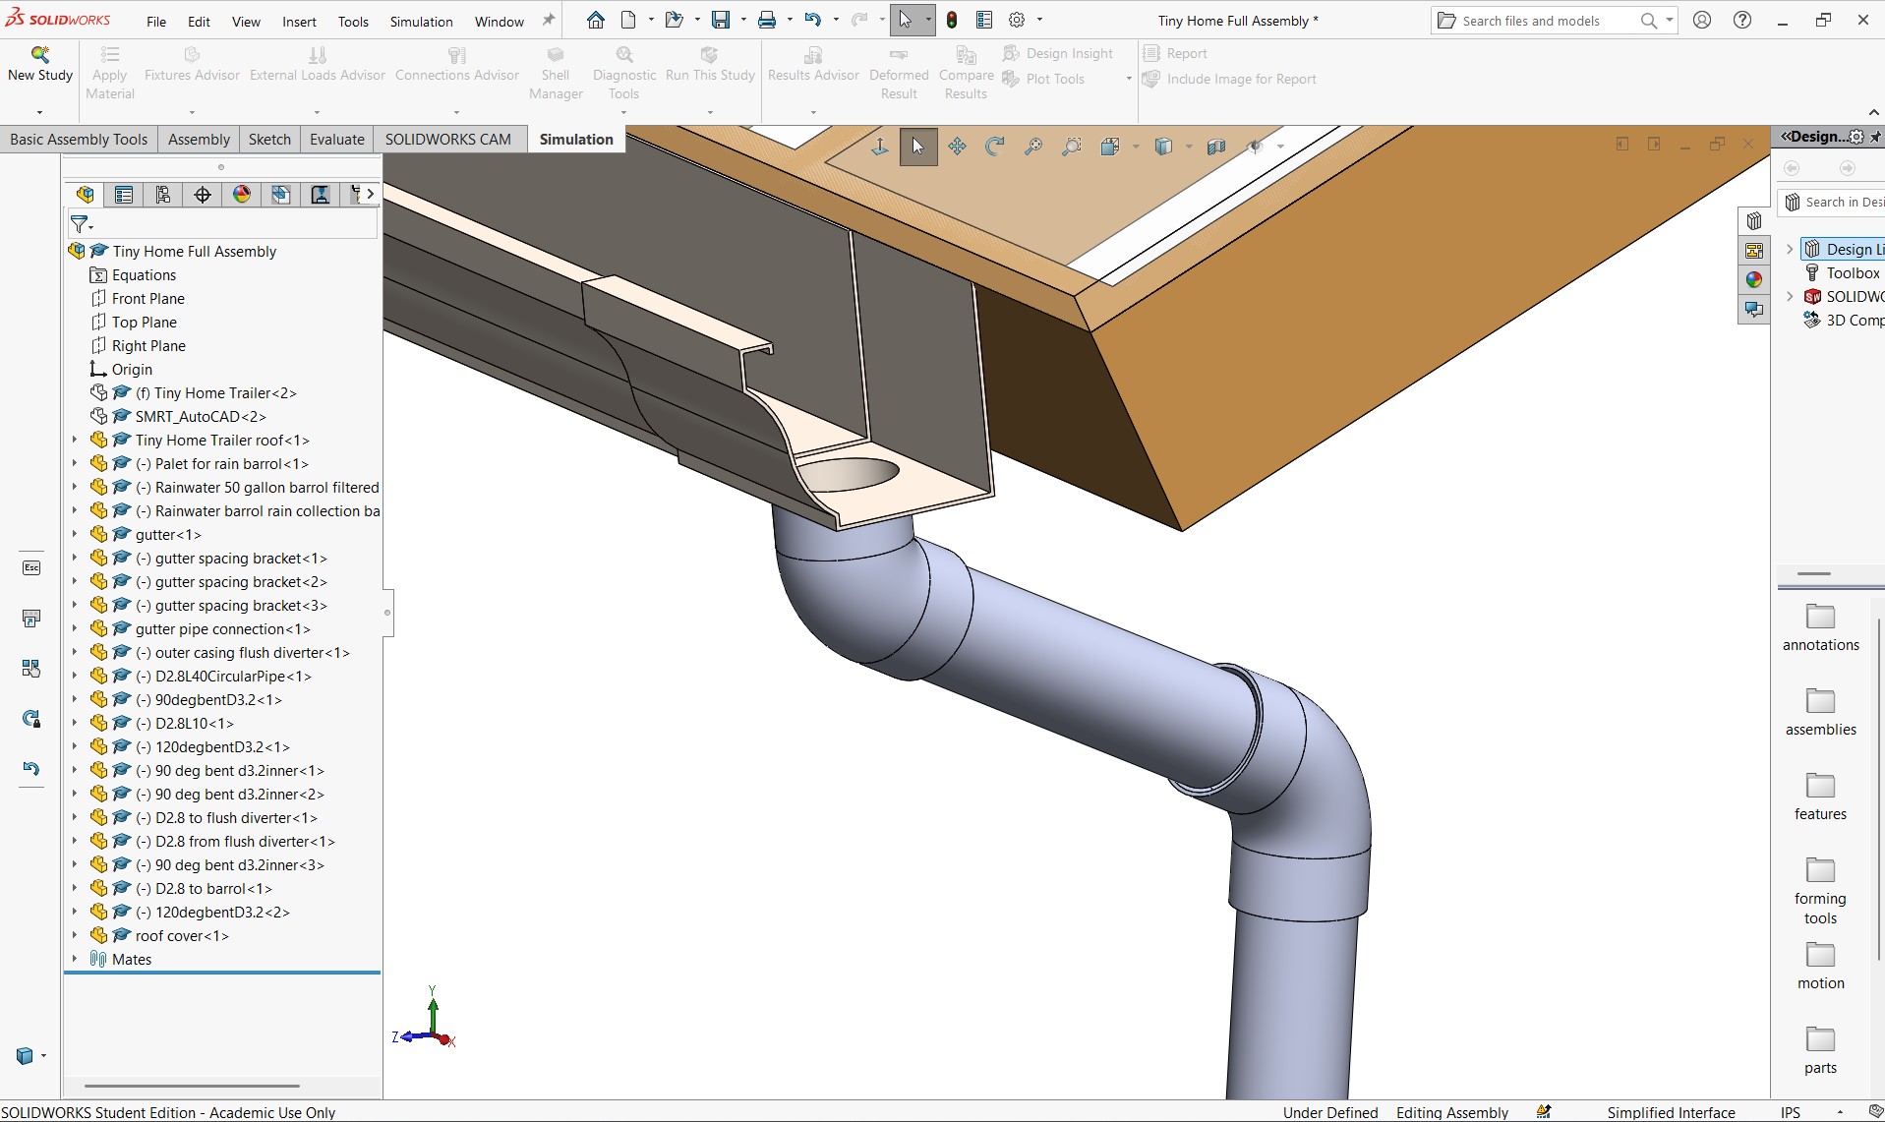Click the Design Insight button
Screen dimensions: 1885x1122
[x=1058, y=54]
